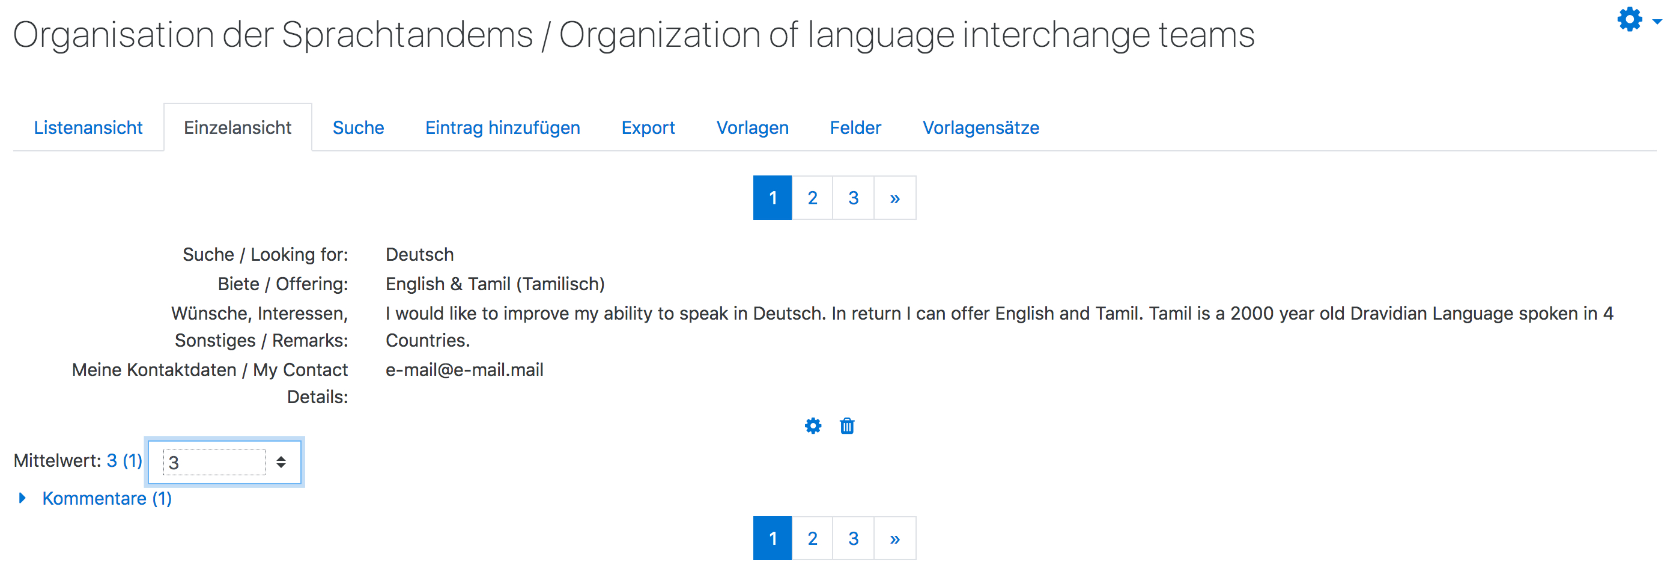Click the edit entry gear icon
Image resolution: width=1670 pixels, height=578 pixels.
tap(813, 426)
